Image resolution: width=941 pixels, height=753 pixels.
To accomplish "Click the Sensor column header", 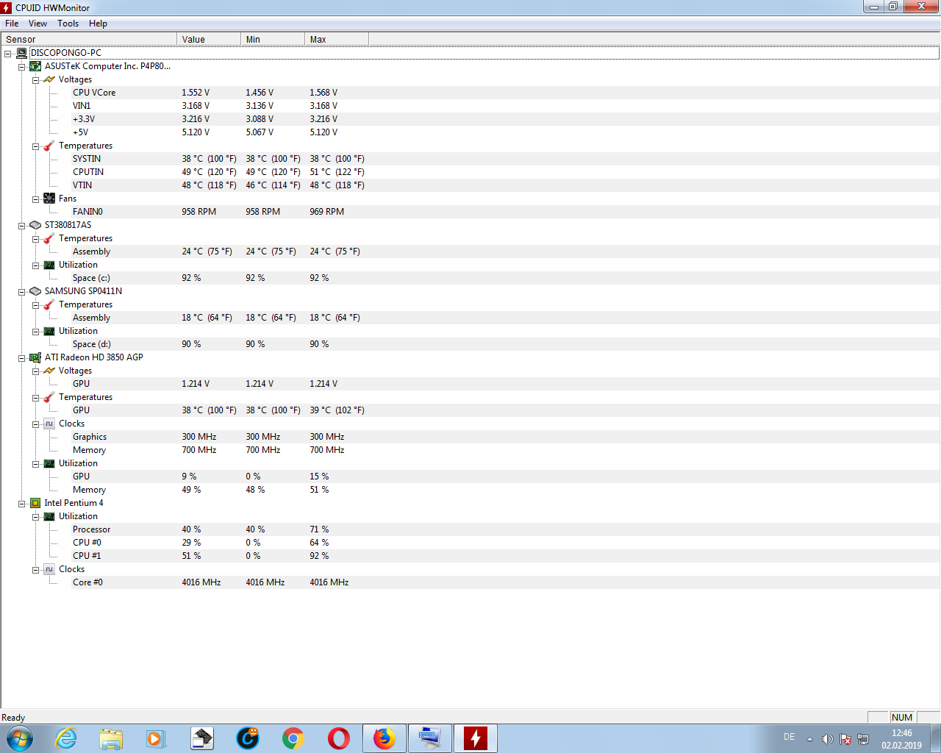I will pyautogui.click(x=89, y=39).
